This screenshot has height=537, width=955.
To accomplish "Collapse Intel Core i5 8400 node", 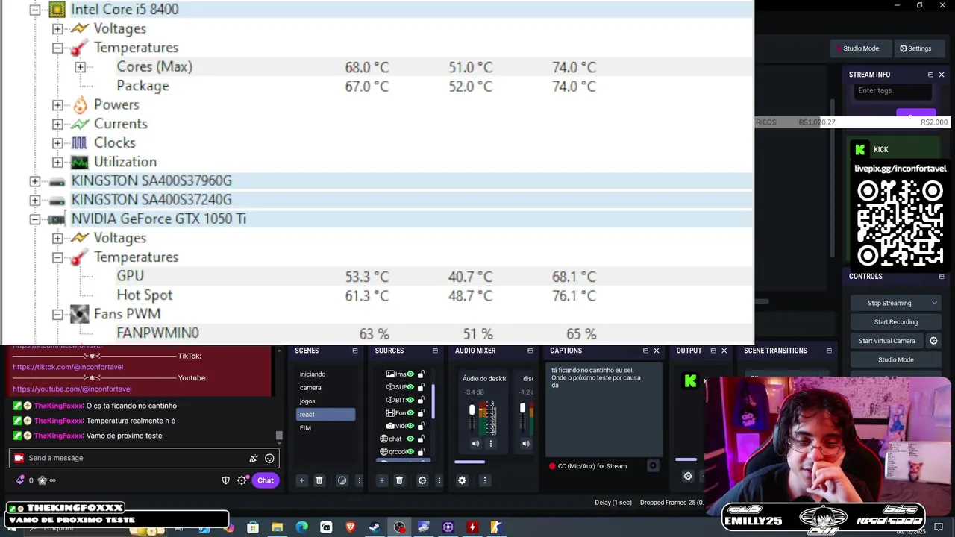I will pyautogui.click(x=34, y=10).
